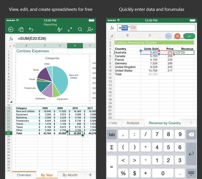This screenshot has width=202, height=179.
Task: Select the Overview sheet tab
Action: pos(24,175)
